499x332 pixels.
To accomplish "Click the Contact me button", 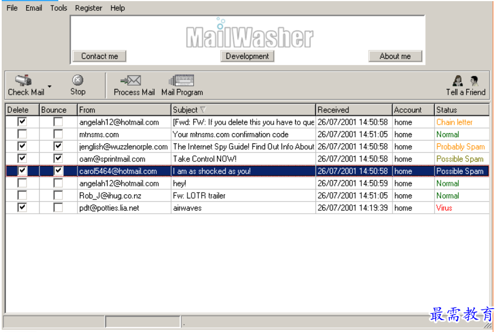I will pyautogui.click(x=100, y=56).
